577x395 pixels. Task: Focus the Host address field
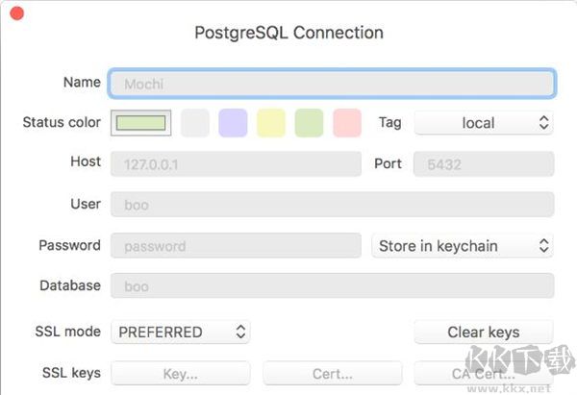[x=236, y=164]
